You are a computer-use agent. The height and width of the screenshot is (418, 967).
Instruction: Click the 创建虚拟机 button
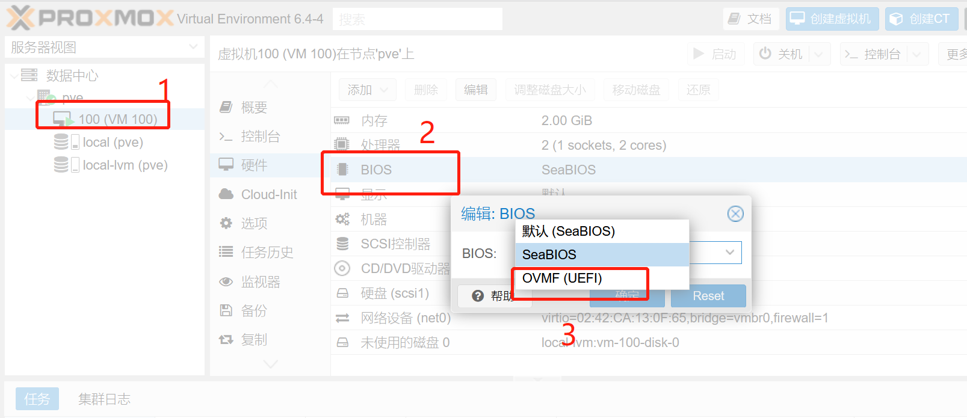point(832,19)
